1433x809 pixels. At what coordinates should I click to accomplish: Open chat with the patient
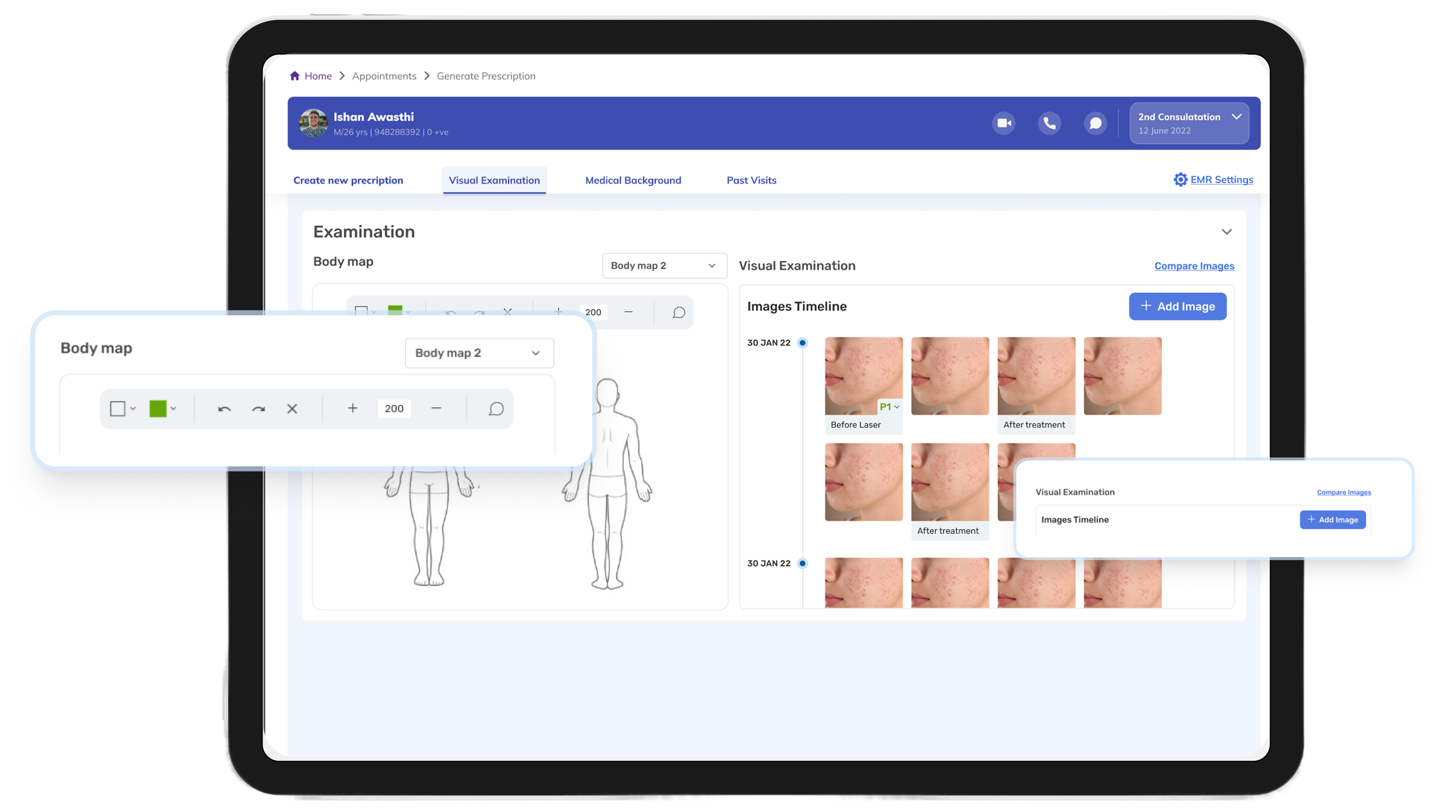(1095, 123)
